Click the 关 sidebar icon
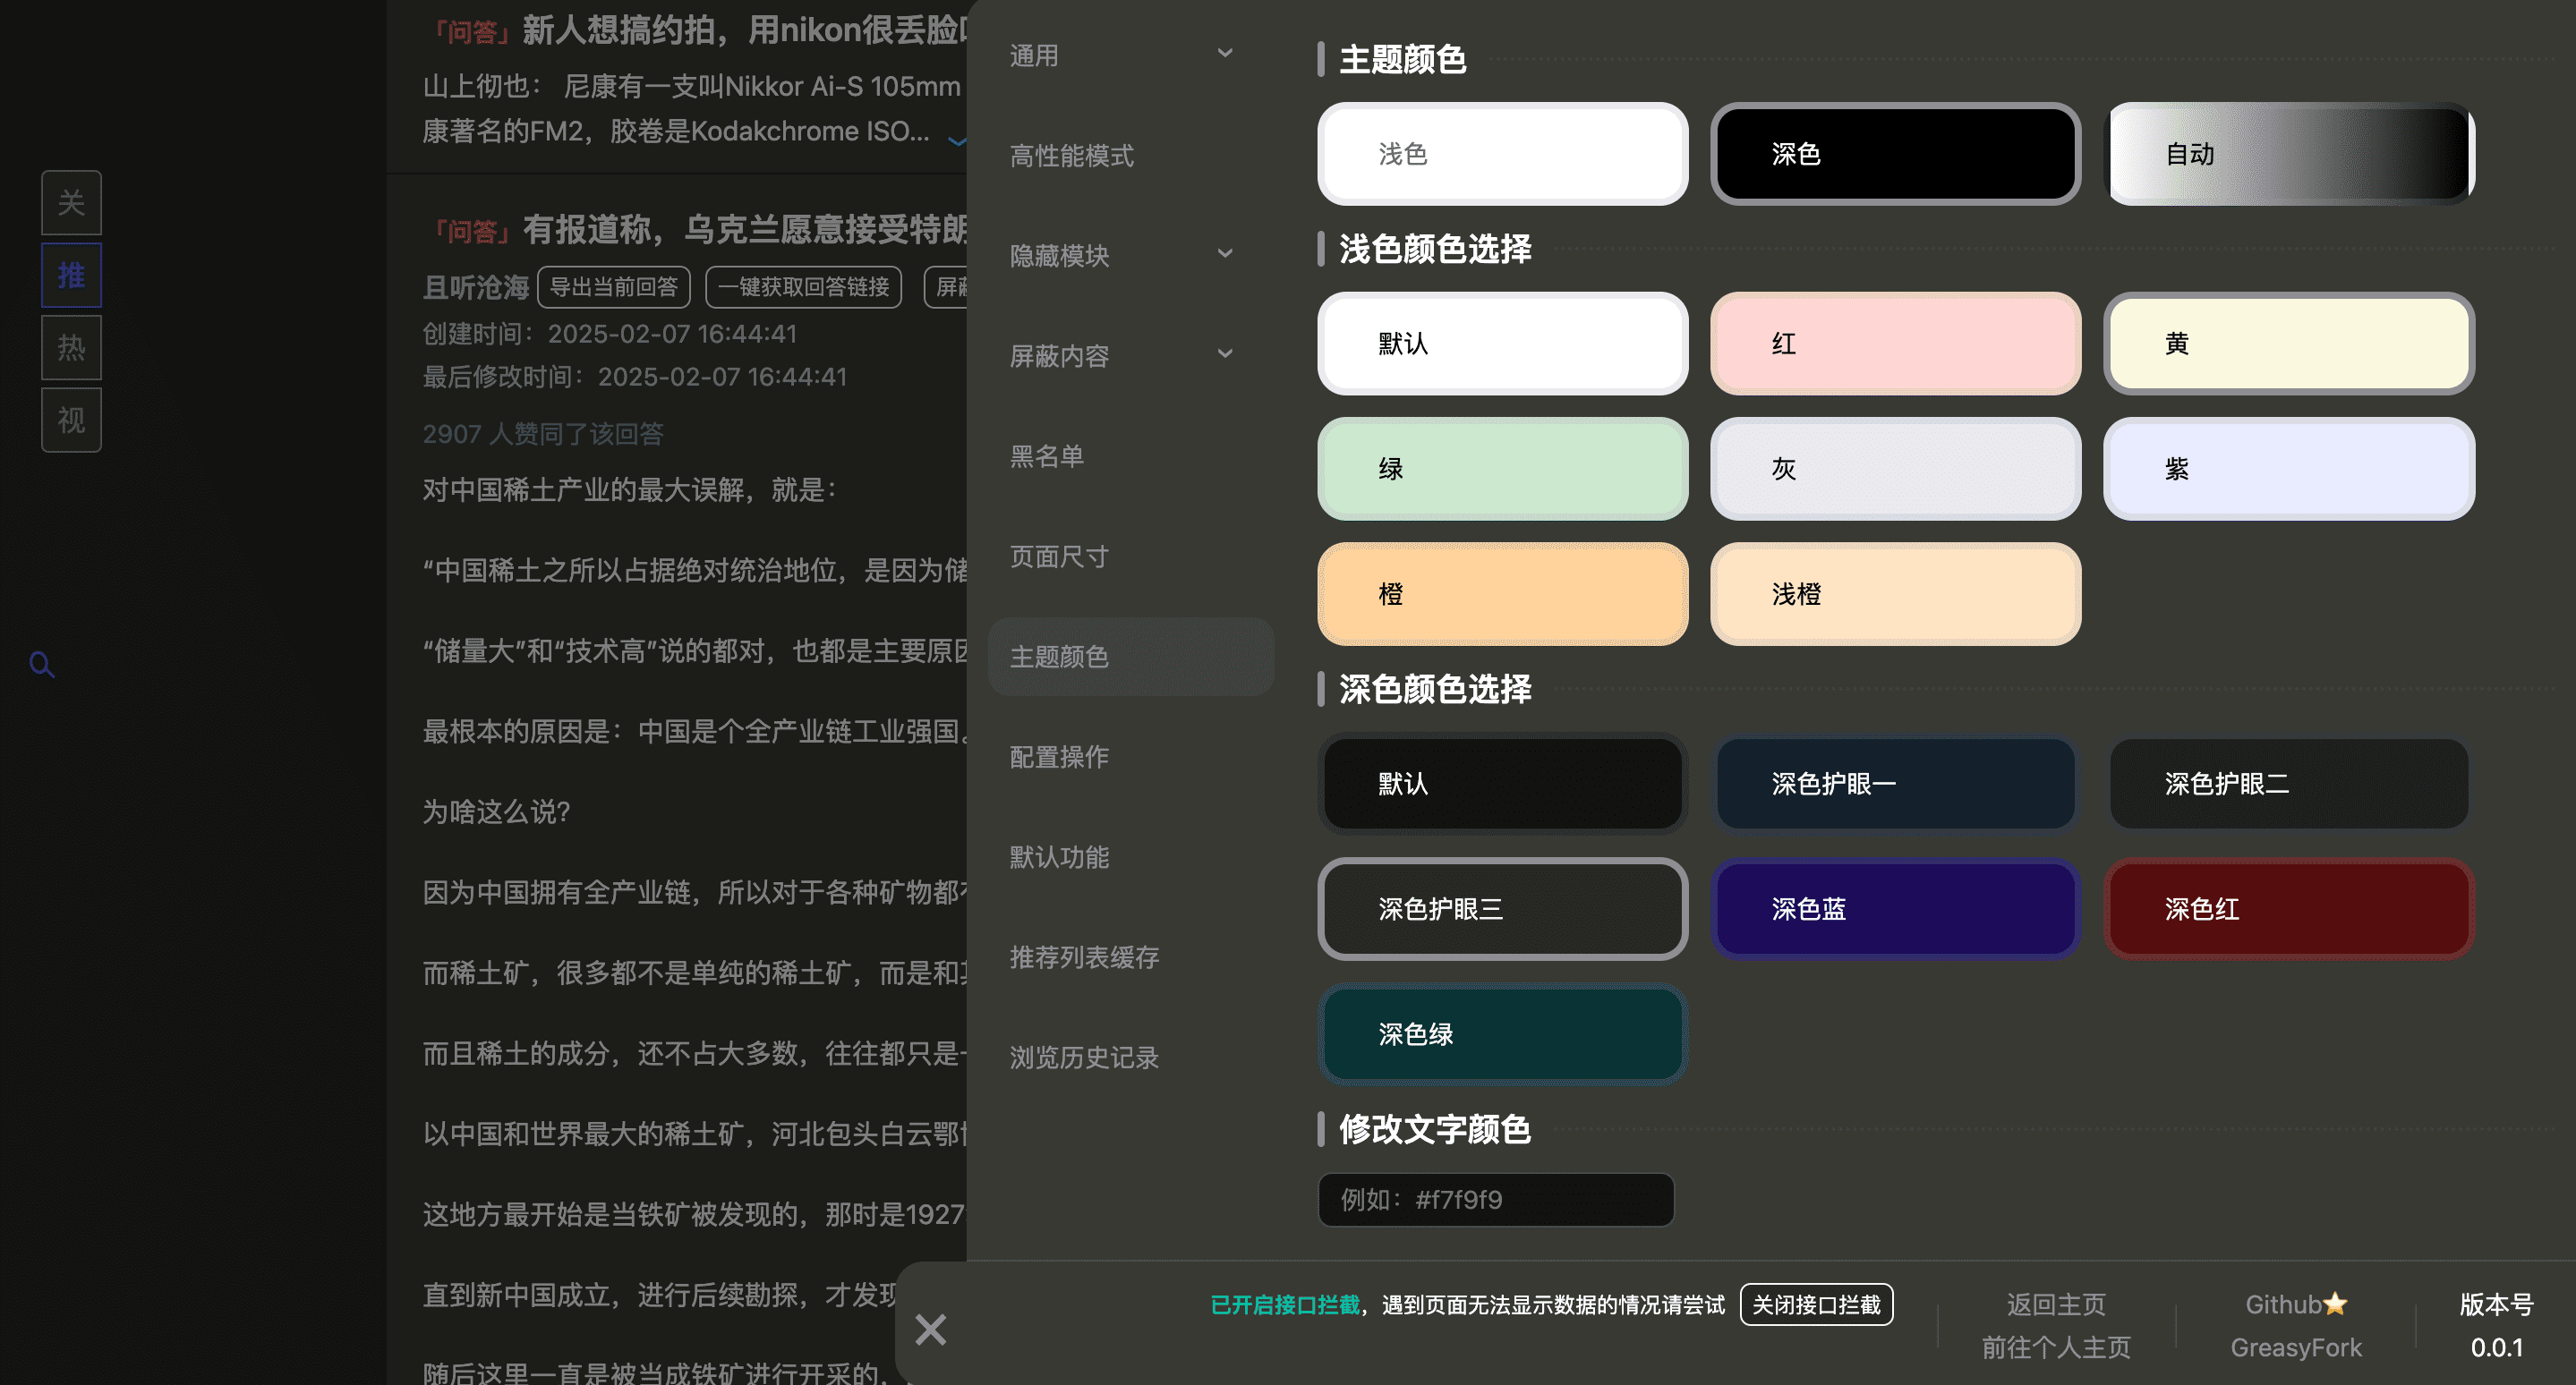Viewport: 2576px width, 1385px height. point(71,203)
